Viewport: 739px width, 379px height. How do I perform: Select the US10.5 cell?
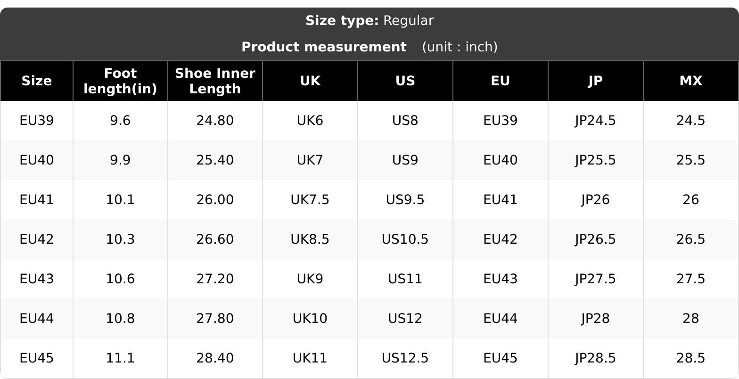coord(405,239)
